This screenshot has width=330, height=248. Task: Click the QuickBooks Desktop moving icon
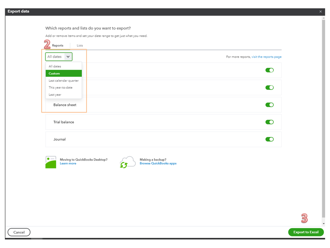click(51, 162)
